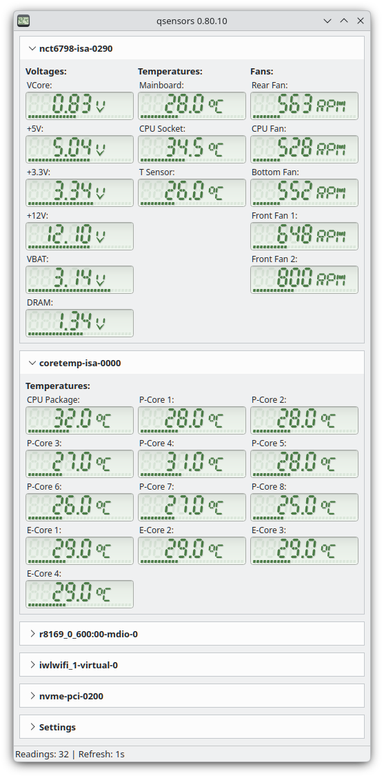Screen dimensions: 384x778
Task: Click the VCore voltage display
Action: click(79, 106)
